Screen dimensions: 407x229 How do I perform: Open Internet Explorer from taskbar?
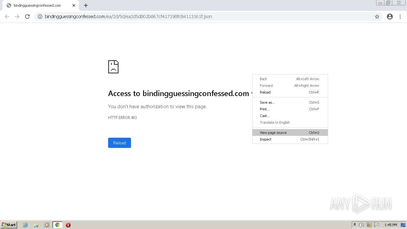click(x=25, y=225)
